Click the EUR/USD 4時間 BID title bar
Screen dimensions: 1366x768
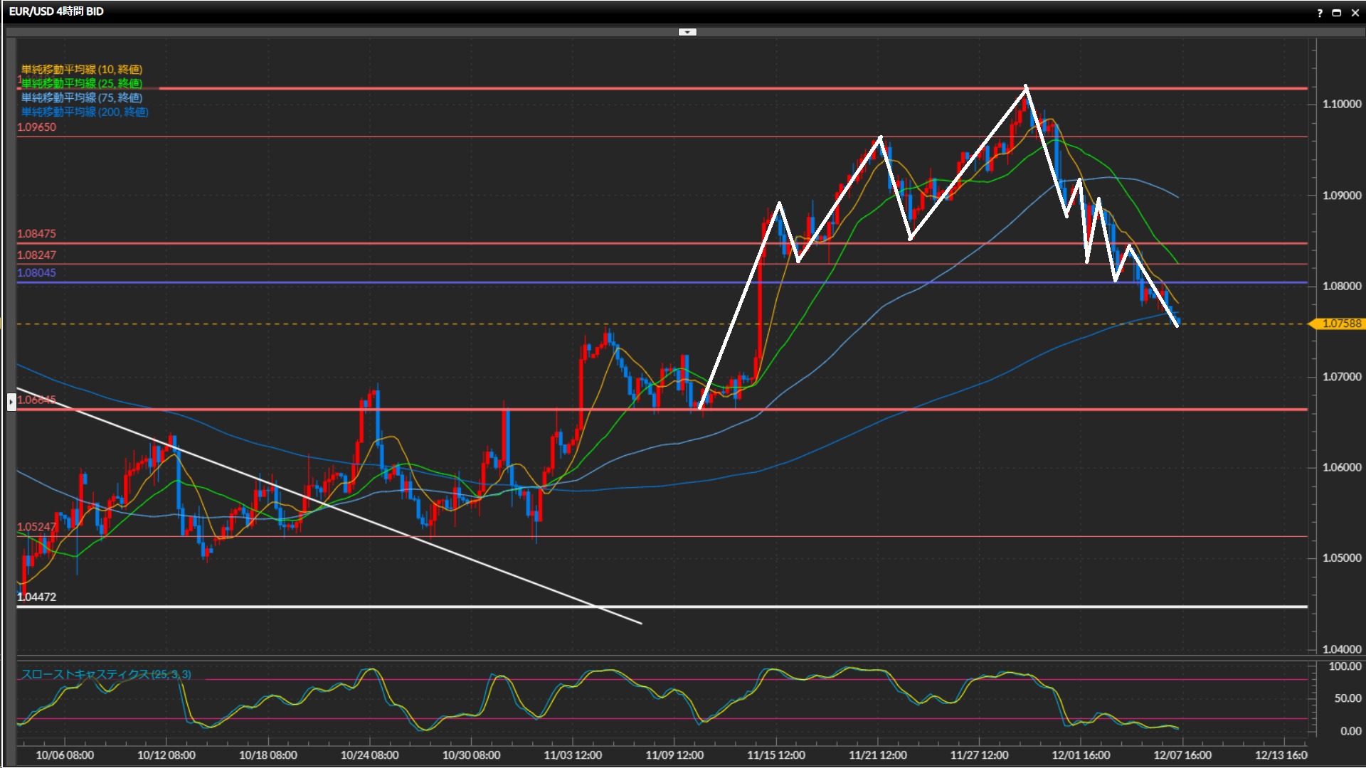tap(56, 11)
